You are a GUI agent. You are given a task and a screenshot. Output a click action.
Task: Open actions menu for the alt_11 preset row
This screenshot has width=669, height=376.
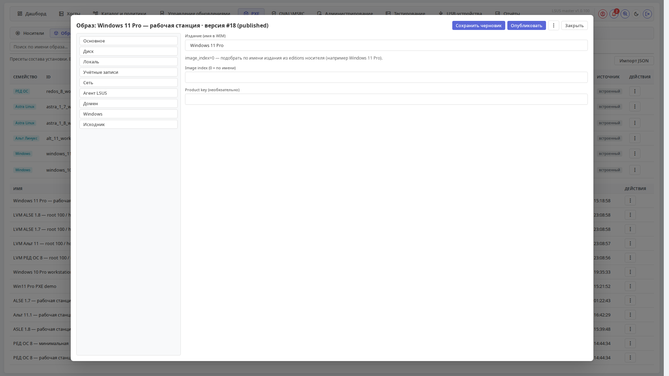point(635,138)
